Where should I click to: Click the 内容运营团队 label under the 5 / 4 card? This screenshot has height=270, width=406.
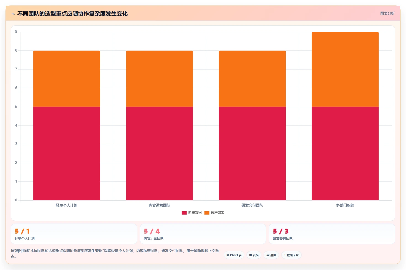coord(154,239)
